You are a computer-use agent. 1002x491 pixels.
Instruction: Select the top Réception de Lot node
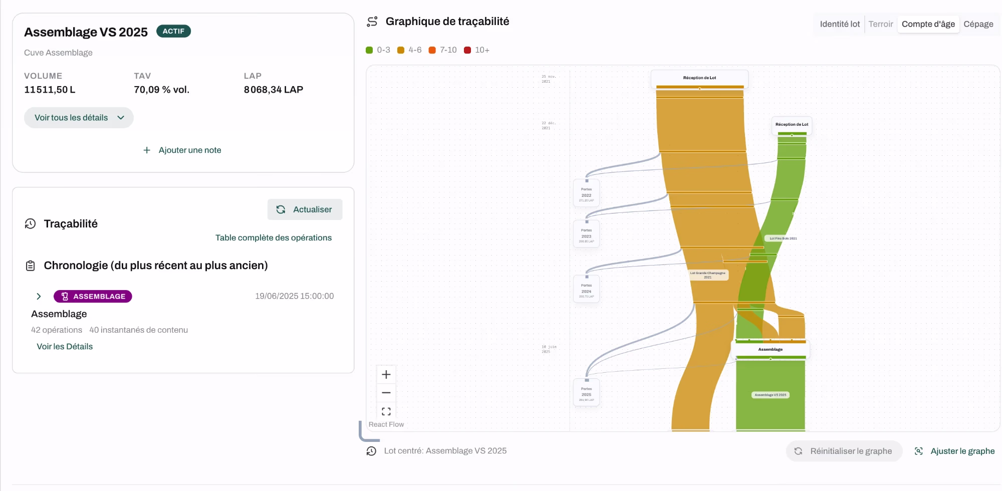(x=699, y=78)
